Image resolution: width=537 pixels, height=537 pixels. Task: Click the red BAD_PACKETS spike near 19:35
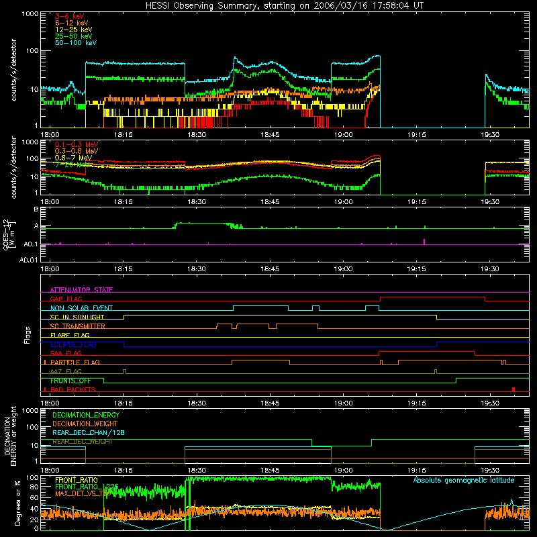coord(514,389)
